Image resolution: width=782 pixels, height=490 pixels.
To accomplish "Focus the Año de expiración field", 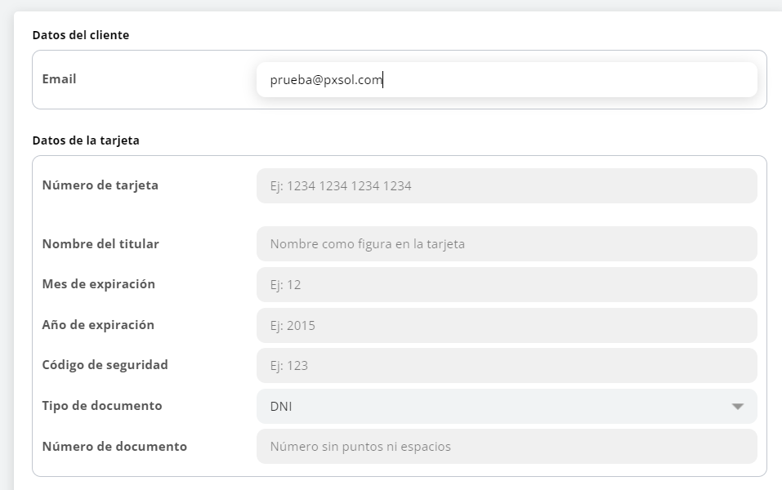I will coord(506,325).
